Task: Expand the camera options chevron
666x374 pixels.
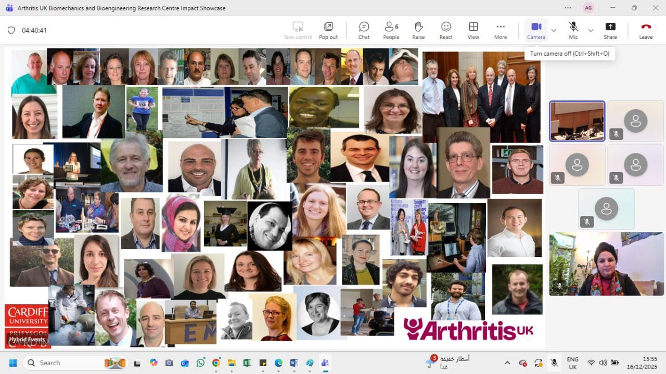Action: click(554, 30)
